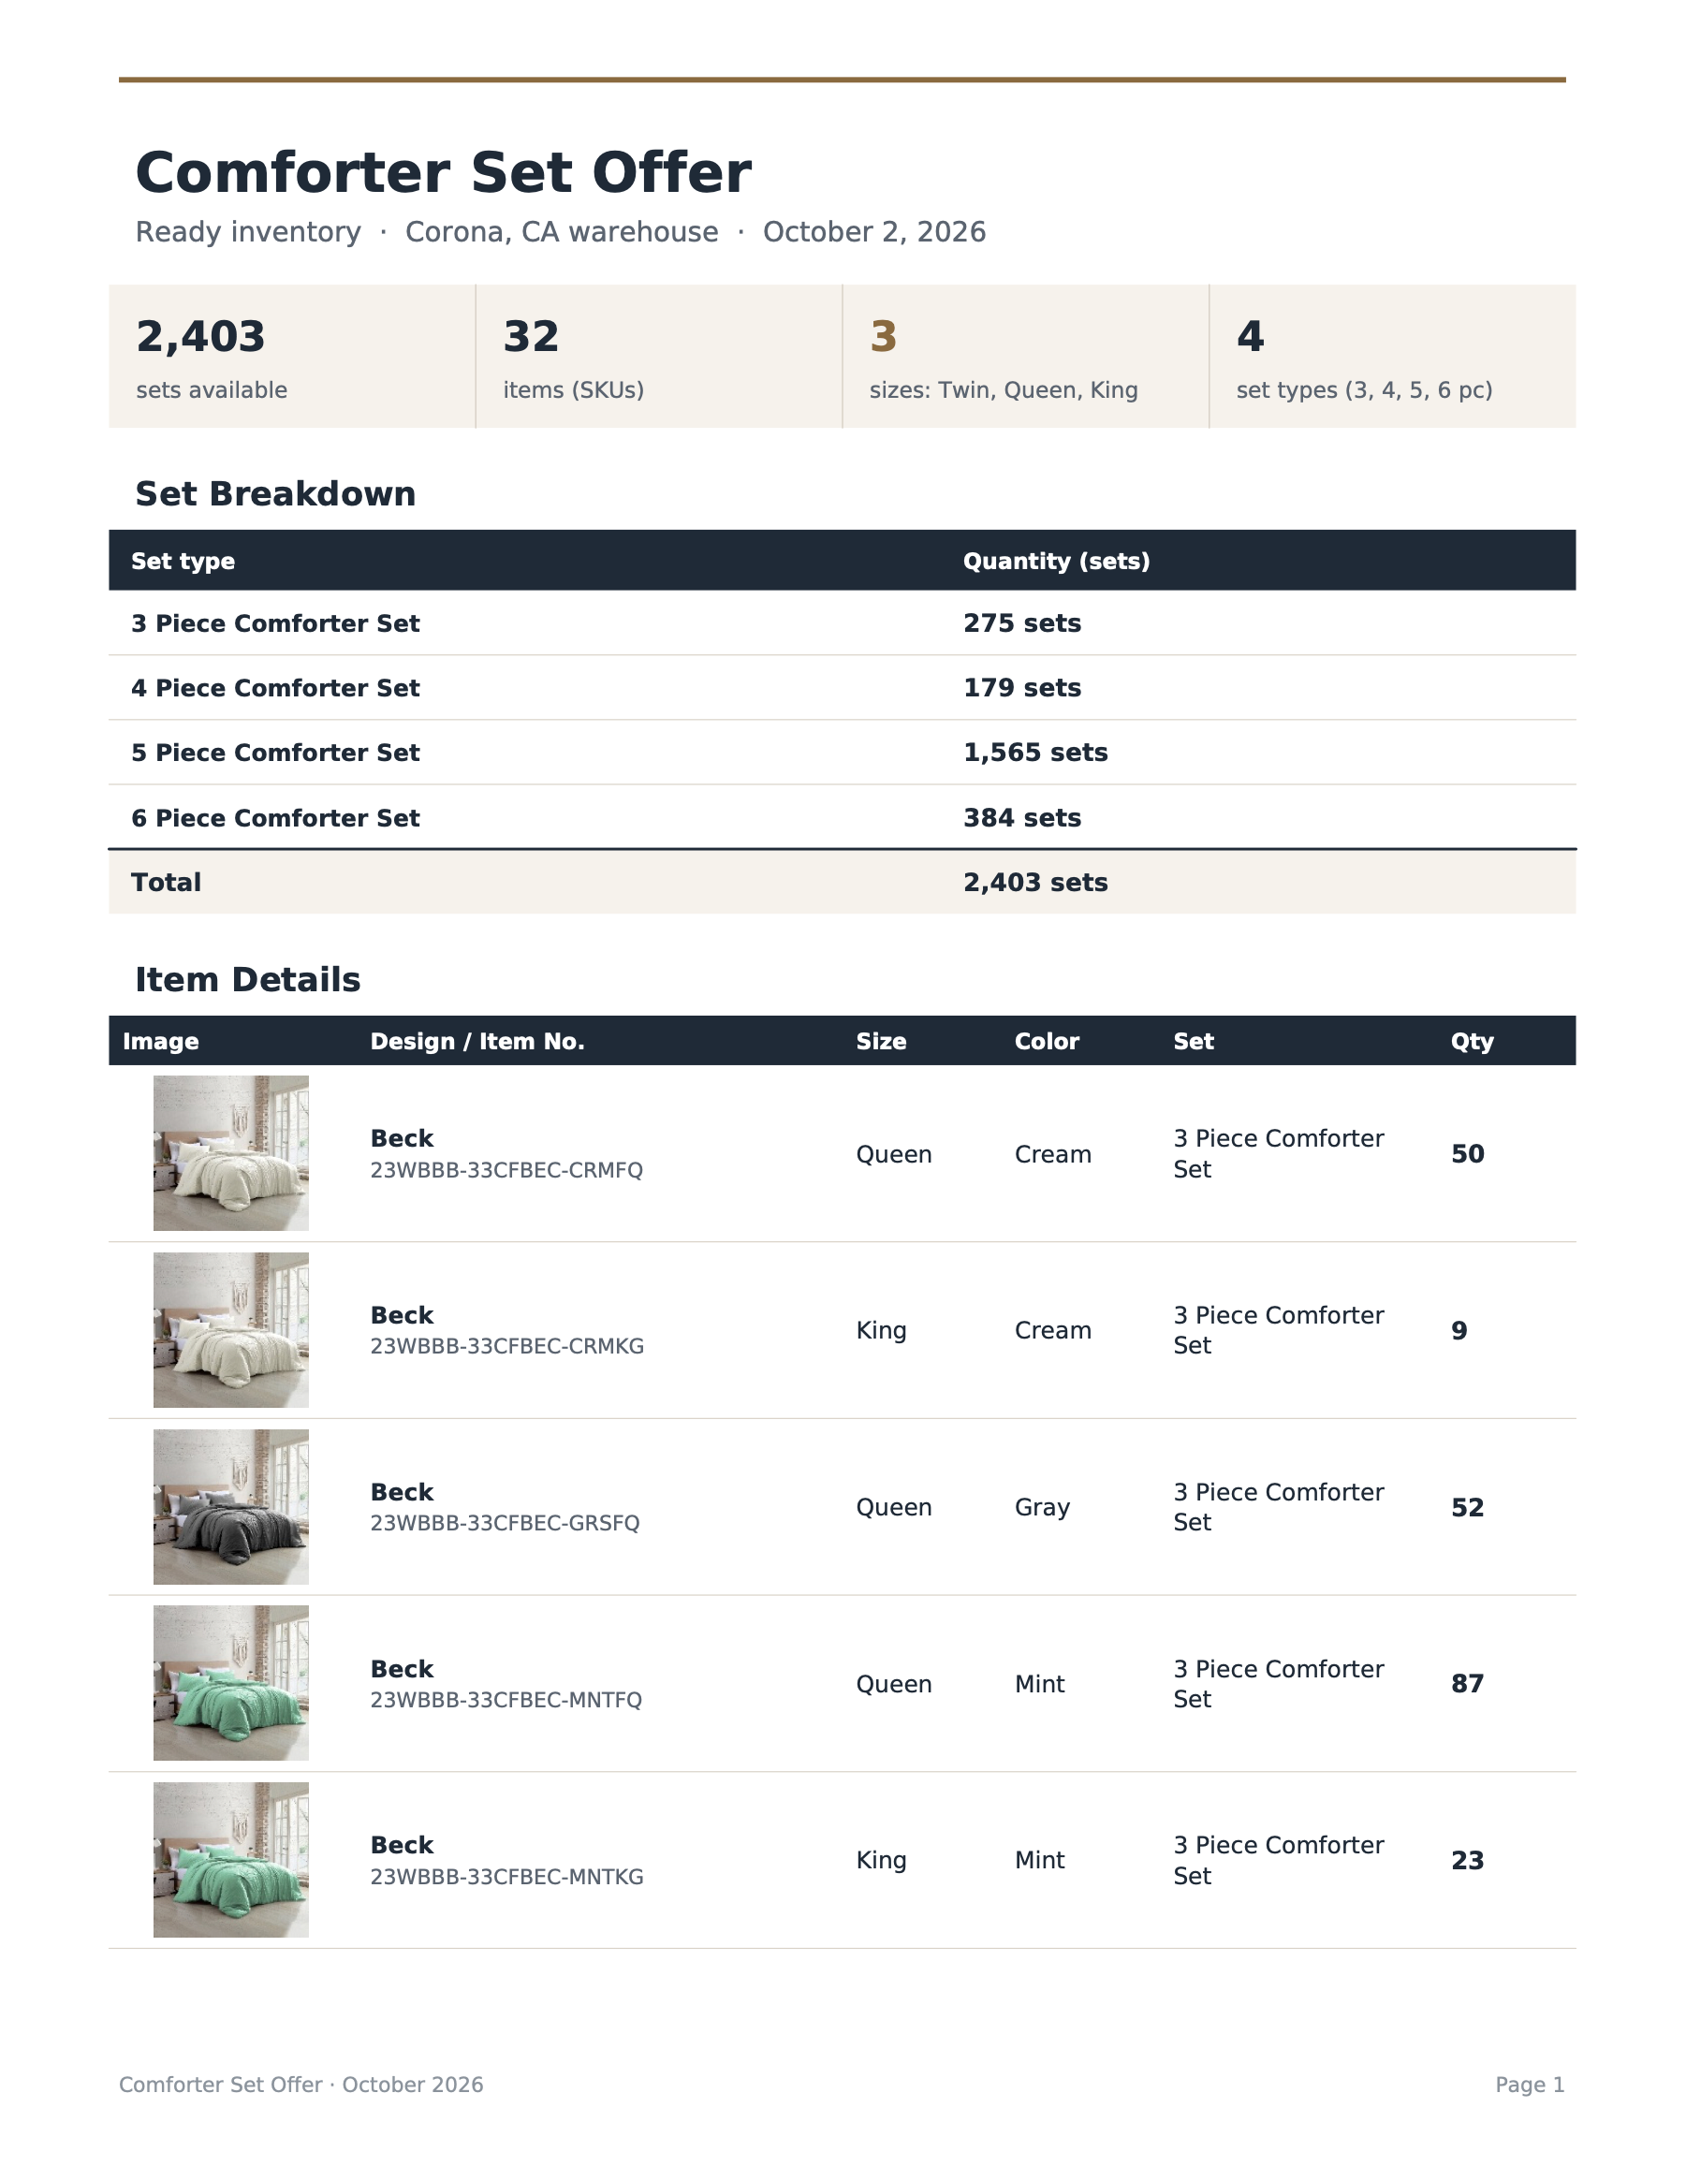This screenshot has height=2181, width=1686.
Task: Click the "Total" row label
Action: tap(166, 883)
